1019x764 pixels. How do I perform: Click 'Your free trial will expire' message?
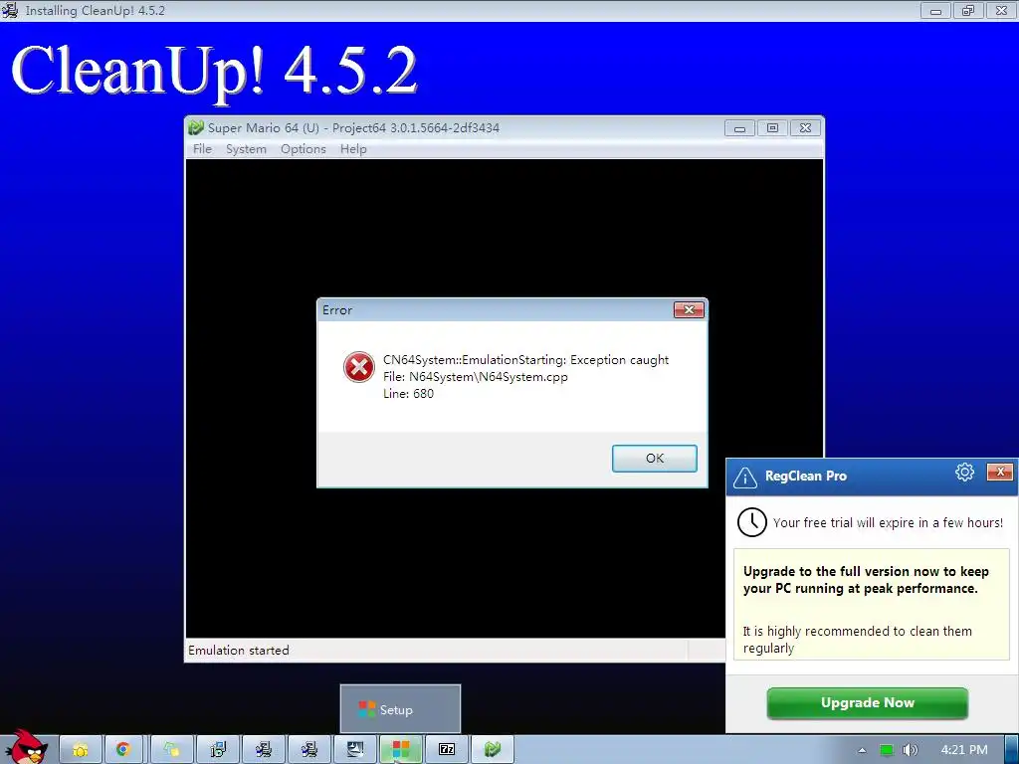click(x=888, y=523)
